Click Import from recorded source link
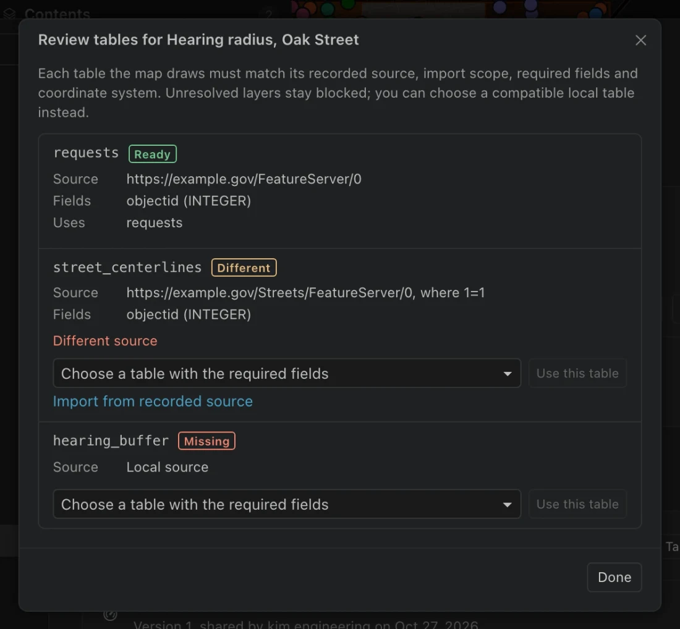Screen dimensions: 680x629 coord(153,402)
